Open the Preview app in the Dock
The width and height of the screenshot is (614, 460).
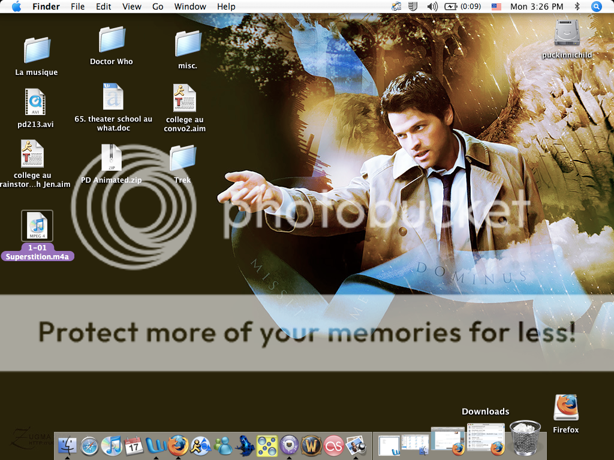(356, 446)
